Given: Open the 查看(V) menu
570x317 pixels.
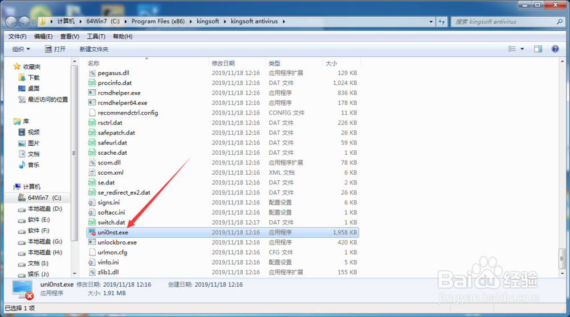Looking at the screenshot, I should [x=70, y=36].
